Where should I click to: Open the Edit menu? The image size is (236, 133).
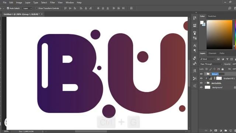[11, 3]
